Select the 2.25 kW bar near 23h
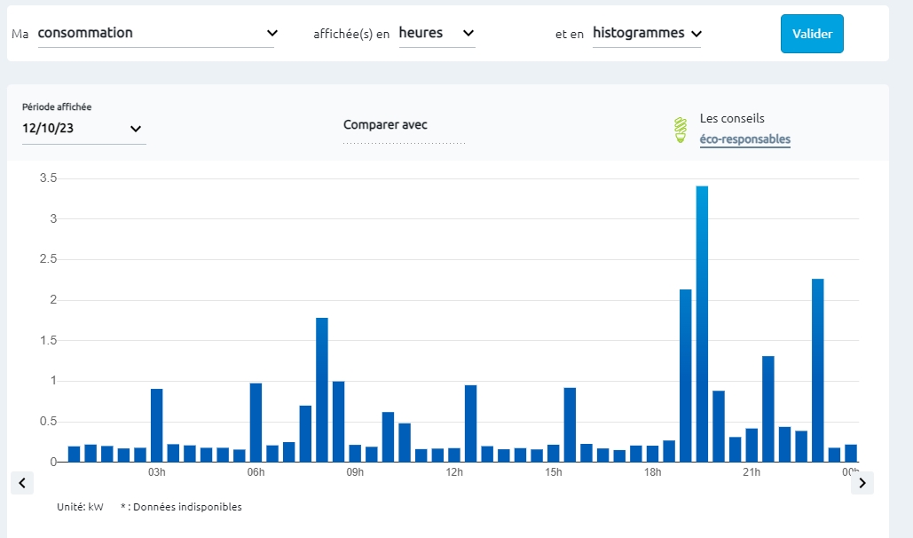 coord(818,370)
